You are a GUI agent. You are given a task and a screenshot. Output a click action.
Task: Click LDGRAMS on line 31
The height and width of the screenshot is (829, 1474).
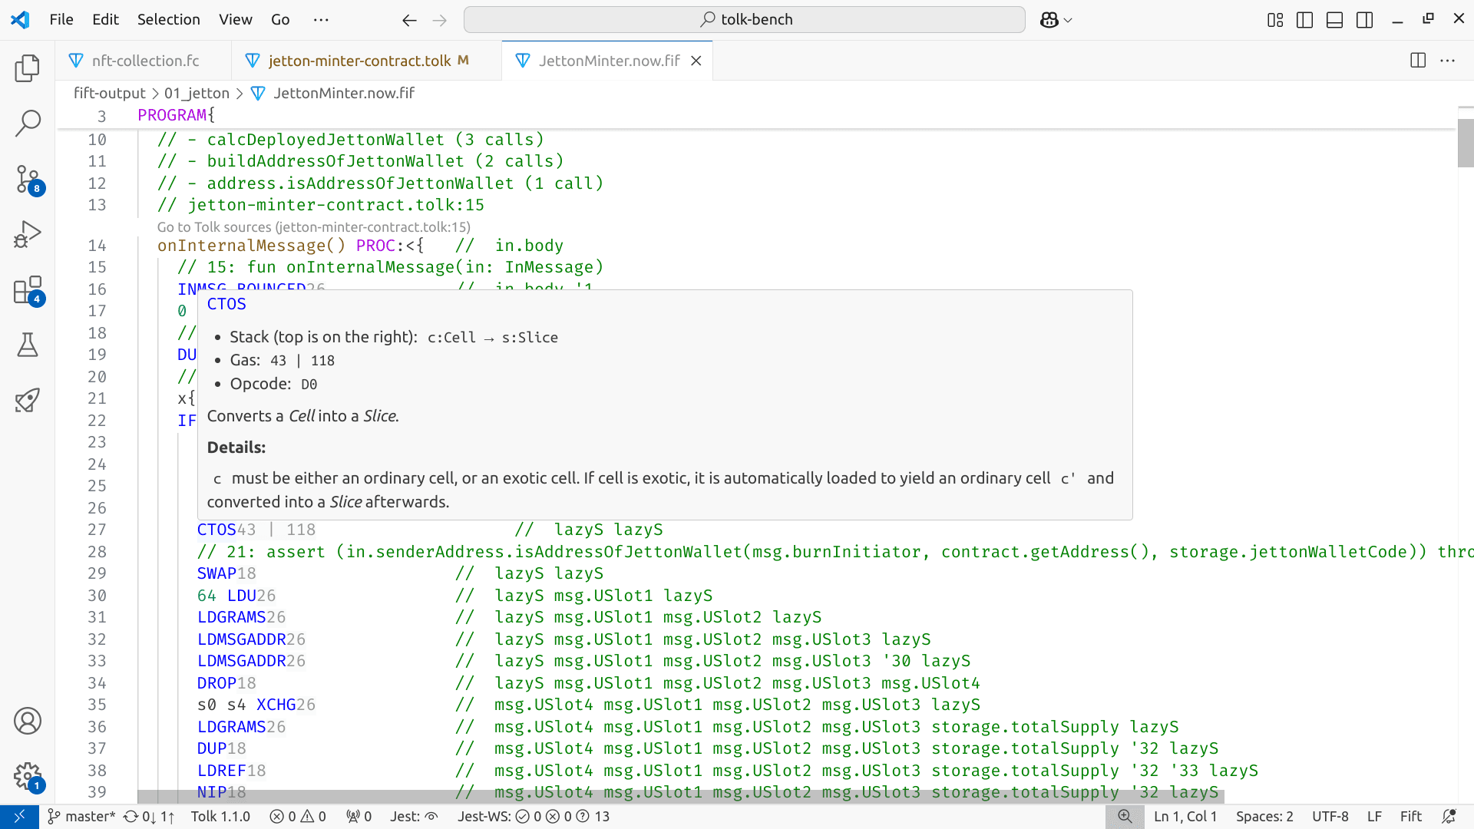231,617
